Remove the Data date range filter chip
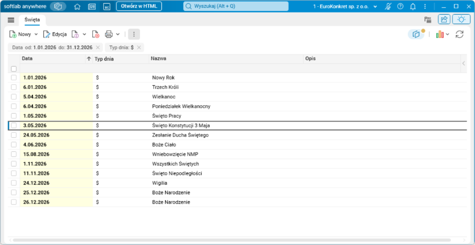 [x=97, y=47]
